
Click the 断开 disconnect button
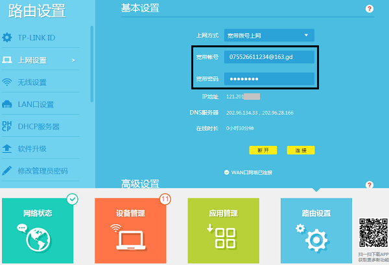tap(263, 150)
